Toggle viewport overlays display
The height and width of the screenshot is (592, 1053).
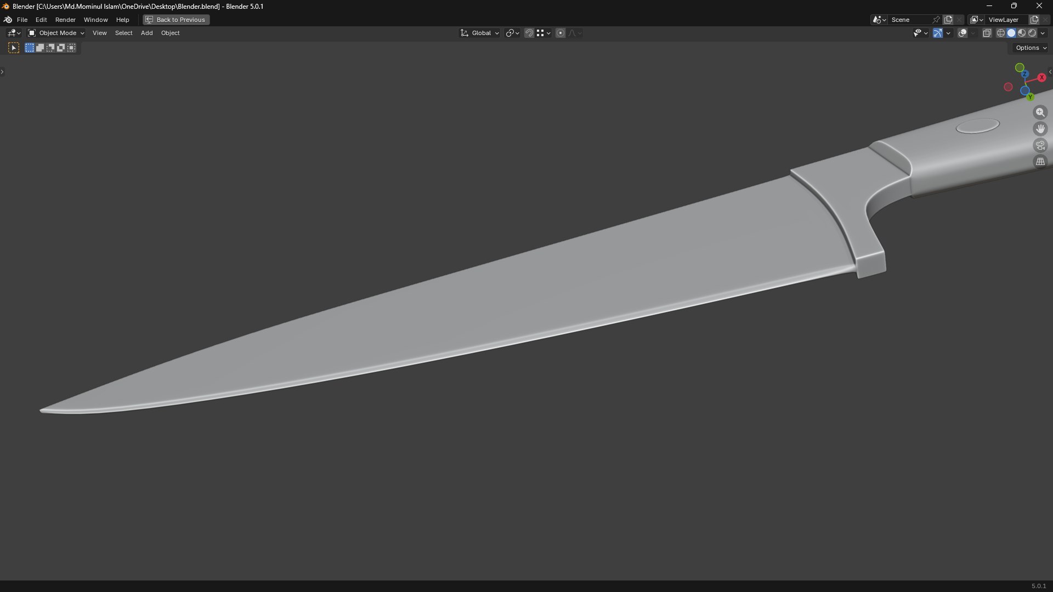click(x=963, y=33)
